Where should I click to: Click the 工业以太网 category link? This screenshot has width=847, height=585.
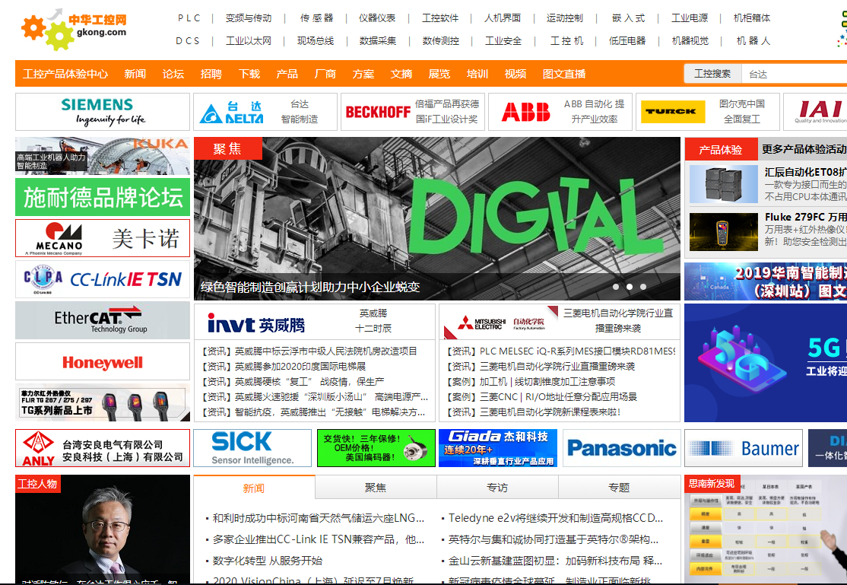coord(249,40)
